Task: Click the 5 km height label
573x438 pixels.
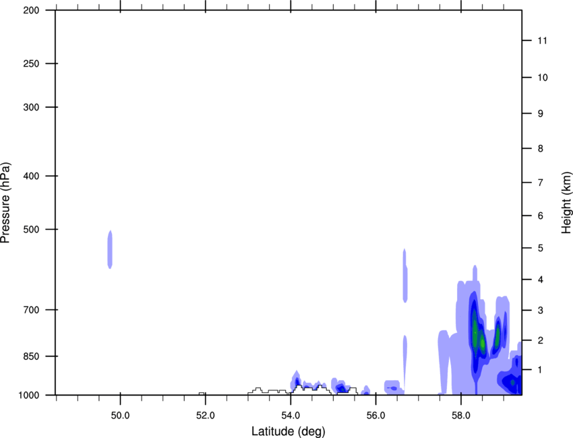Action: (x=541, y=248)
